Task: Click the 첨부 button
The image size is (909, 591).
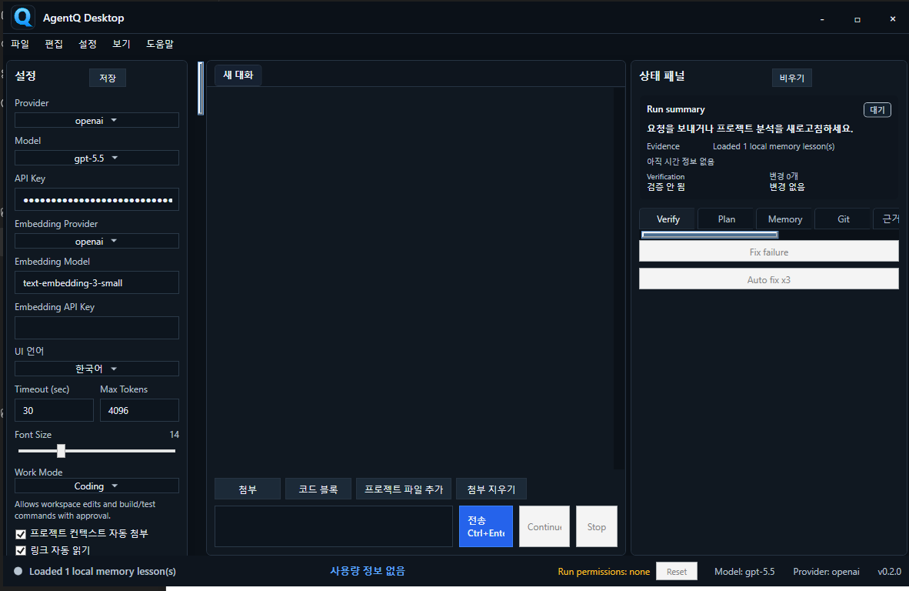Action: coord(248,489)
